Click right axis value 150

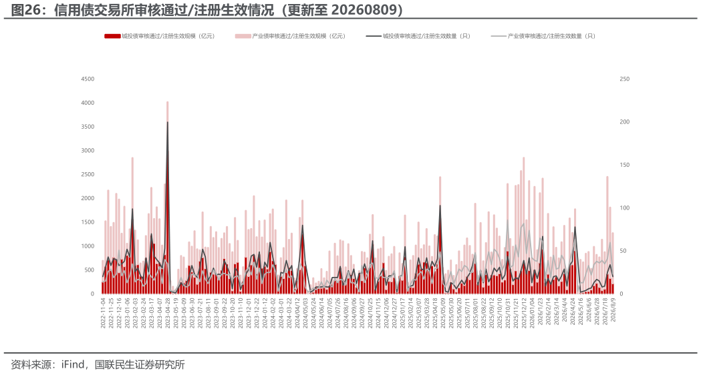coord(625,165)
